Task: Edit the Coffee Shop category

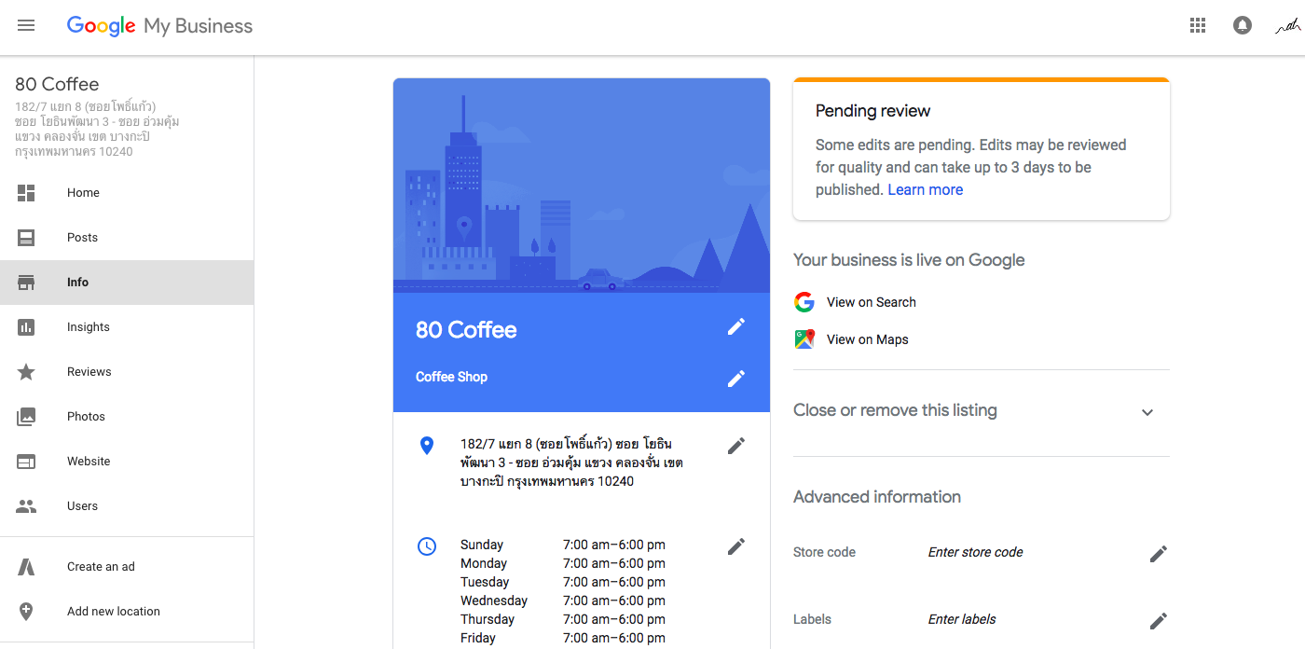Action: (736, 379)
